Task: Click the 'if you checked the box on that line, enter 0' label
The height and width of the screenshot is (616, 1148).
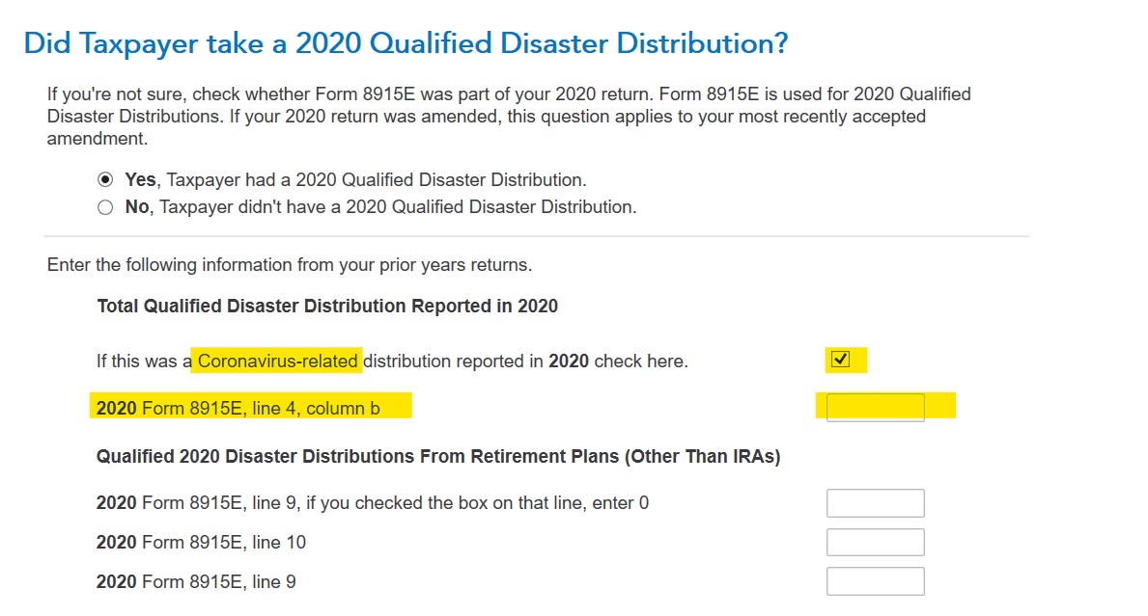Action: click(x=477, y=503)
